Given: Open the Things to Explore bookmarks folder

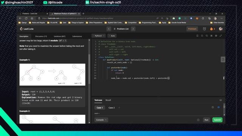Looking at the screenshot, I should tap(76, 23).
